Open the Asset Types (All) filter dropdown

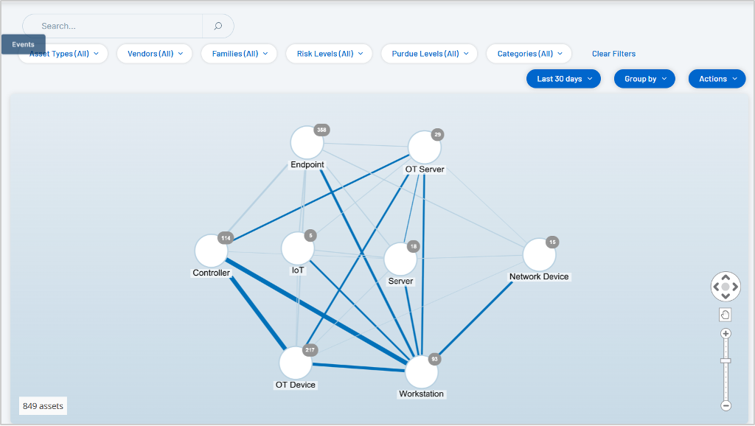63,53
